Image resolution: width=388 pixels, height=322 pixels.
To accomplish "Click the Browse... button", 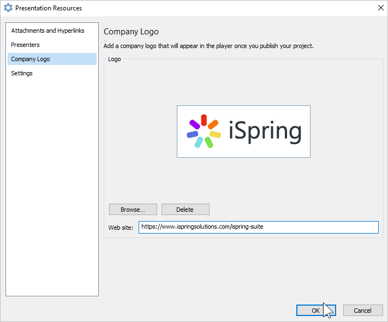I will click(133, 210).
